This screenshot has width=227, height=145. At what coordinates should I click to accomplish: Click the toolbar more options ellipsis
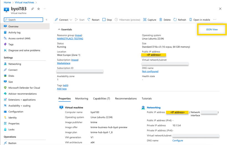coord(215,20)
